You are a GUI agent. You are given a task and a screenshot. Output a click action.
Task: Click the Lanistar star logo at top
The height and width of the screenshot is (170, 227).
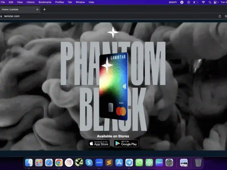pos(113,32)
